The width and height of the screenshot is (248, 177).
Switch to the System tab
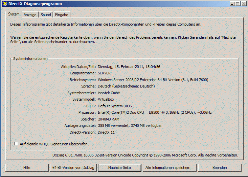[14, 14]
